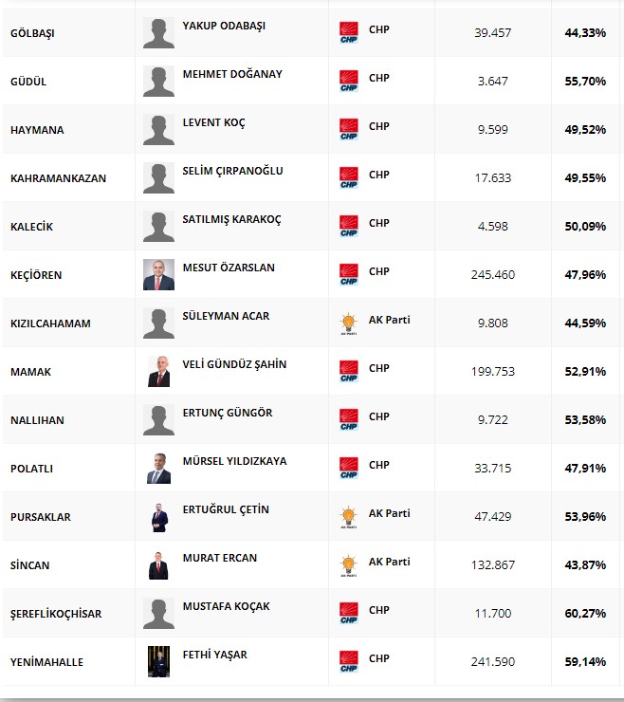Open Veli Gündüz Şahin's photo thumbnail

(158, 371)
